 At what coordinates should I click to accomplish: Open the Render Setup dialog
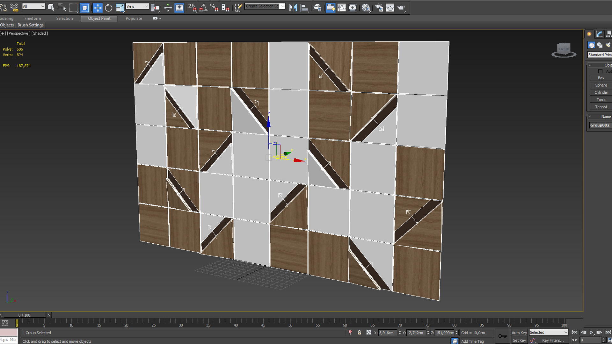pos(379,7)
